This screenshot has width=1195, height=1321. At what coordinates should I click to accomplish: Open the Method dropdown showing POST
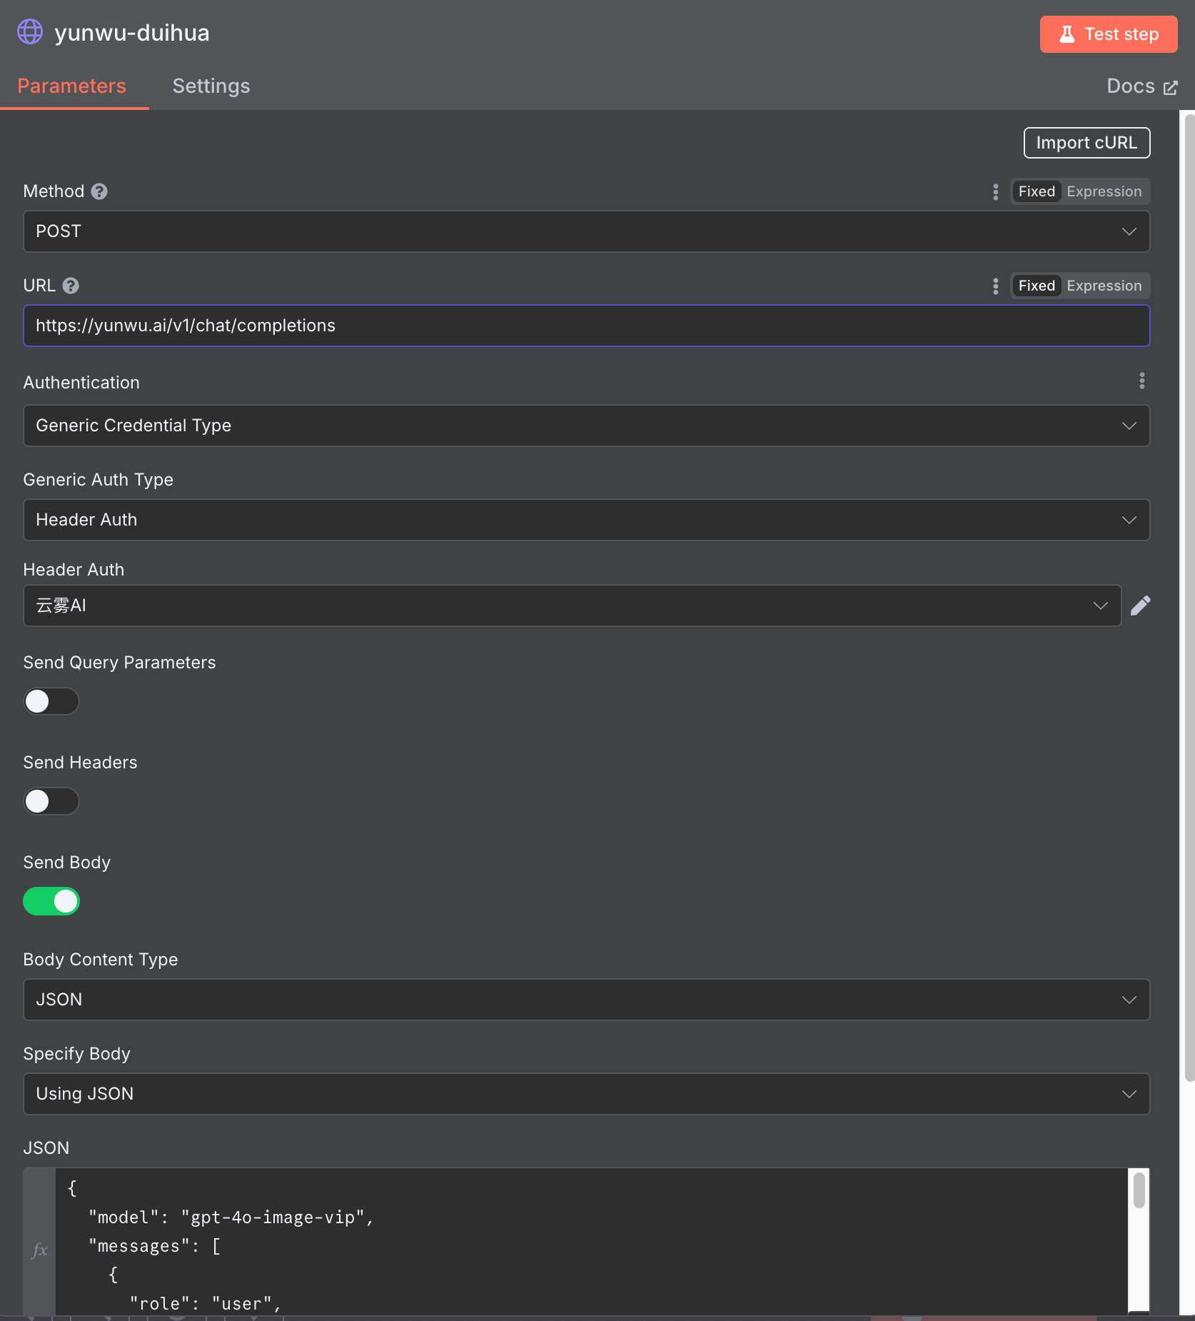[x=587, y=231]
